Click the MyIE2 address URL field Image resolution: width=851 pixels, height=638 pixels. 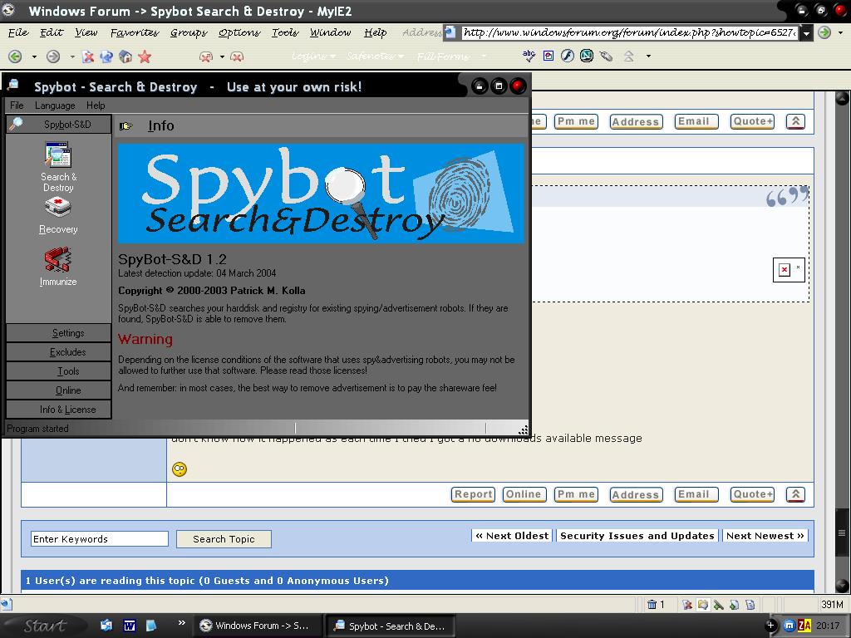tap(630, 32)
